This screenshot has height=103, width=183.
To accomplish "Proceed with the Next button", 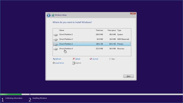I will click(x=128, y=76).
